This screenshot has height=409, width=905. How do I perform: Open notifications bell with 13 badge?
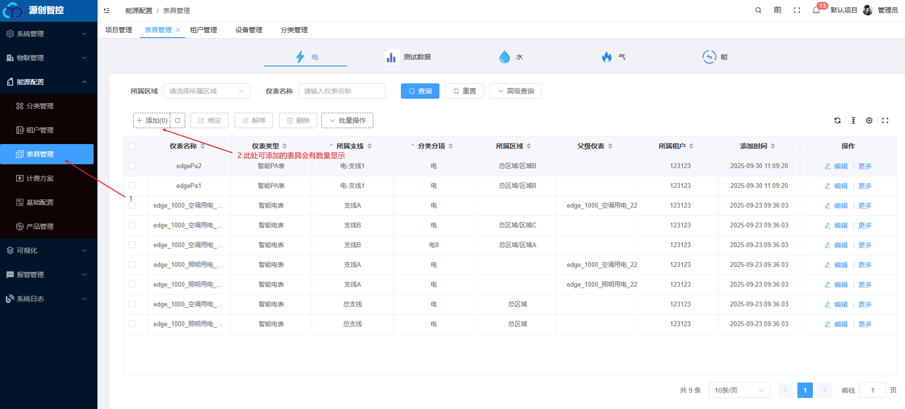click(816, 10)
